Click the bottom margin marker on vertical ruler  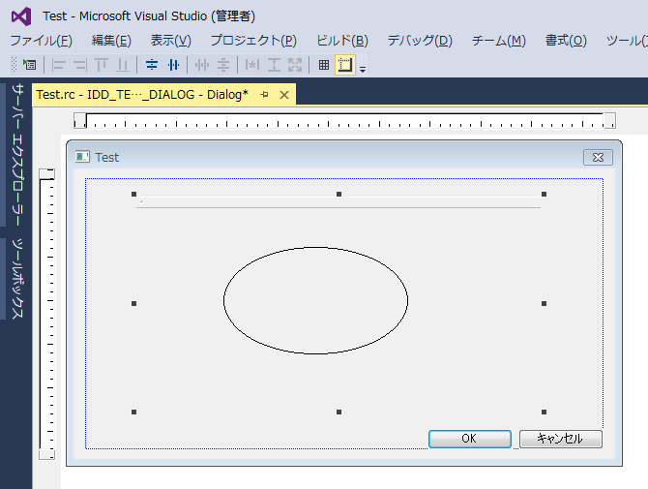click(46, 454)
